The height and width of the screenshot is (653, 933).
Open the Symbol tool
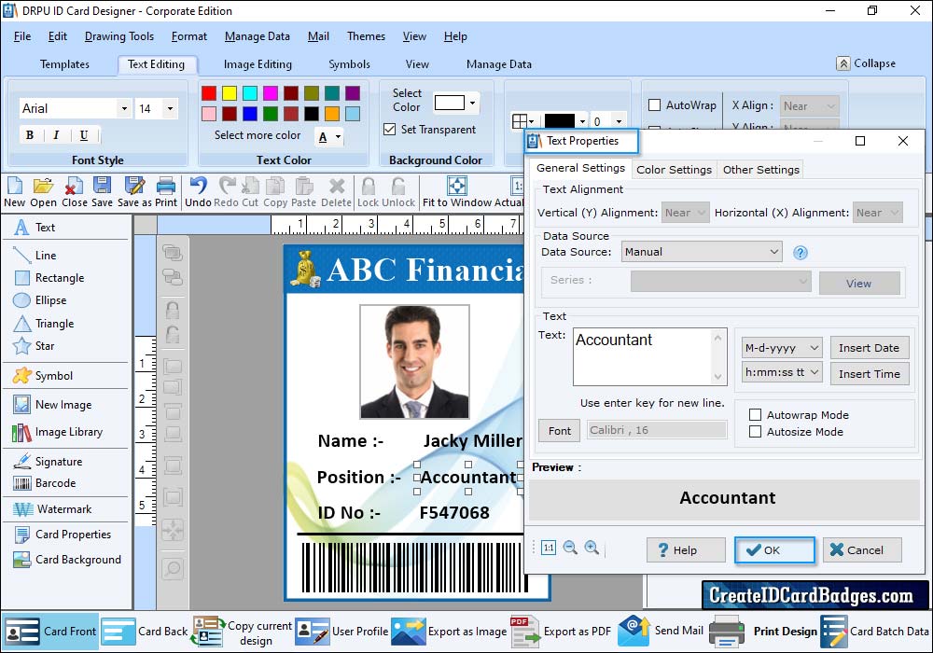coord(43,376)
